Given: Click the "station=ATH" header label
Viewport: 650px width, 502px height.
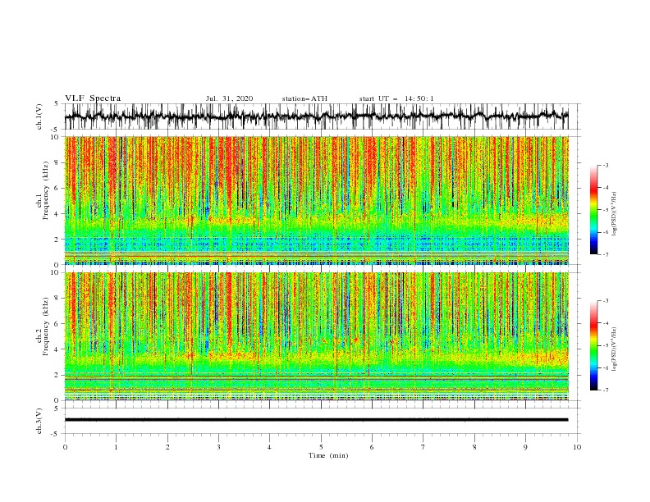Looking at the screenshot, I should tap(304, 98).
